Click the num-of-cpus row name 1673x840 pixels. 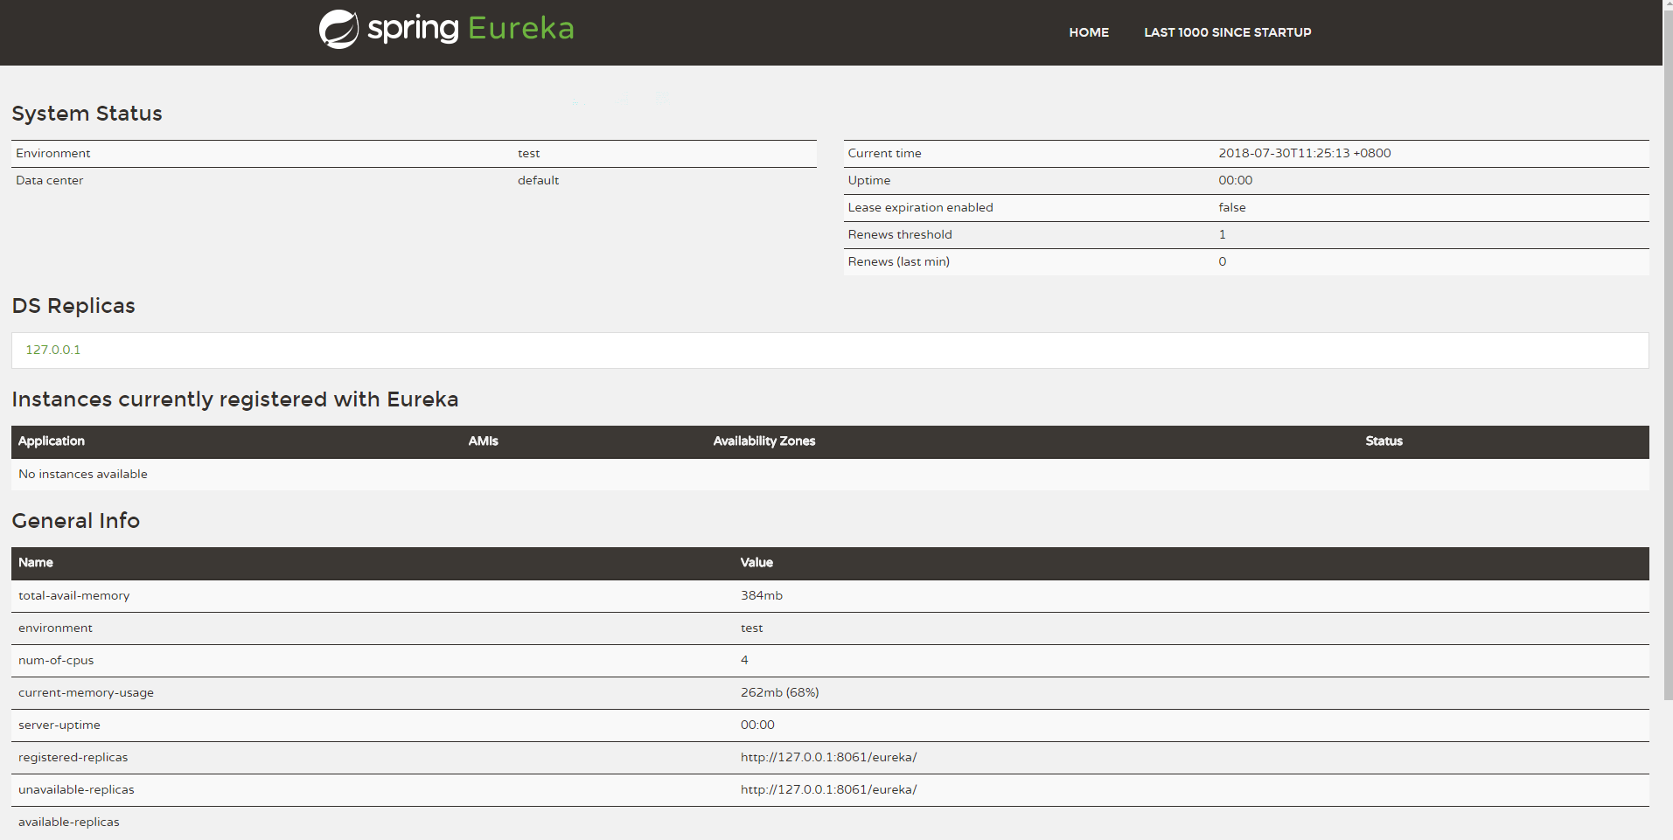(x=56, y=661)
